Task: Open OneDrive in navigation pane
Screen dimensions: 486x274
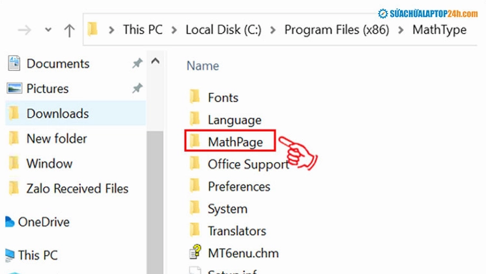Action: [x=44, y=222]
